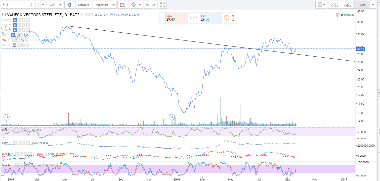This screenshot has height=181, width=380.
Task: Select the 1D timeframe interval
Action: (x=30, y=5)
